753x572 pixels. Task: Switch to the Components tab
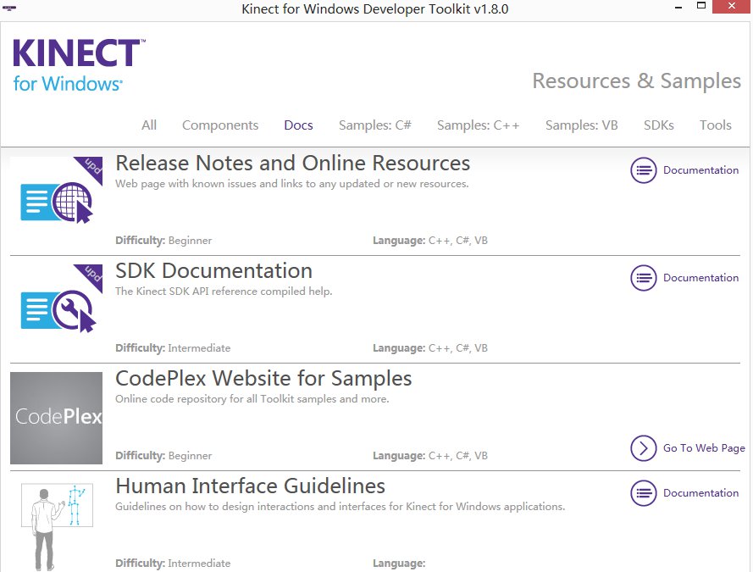(220, 125)
